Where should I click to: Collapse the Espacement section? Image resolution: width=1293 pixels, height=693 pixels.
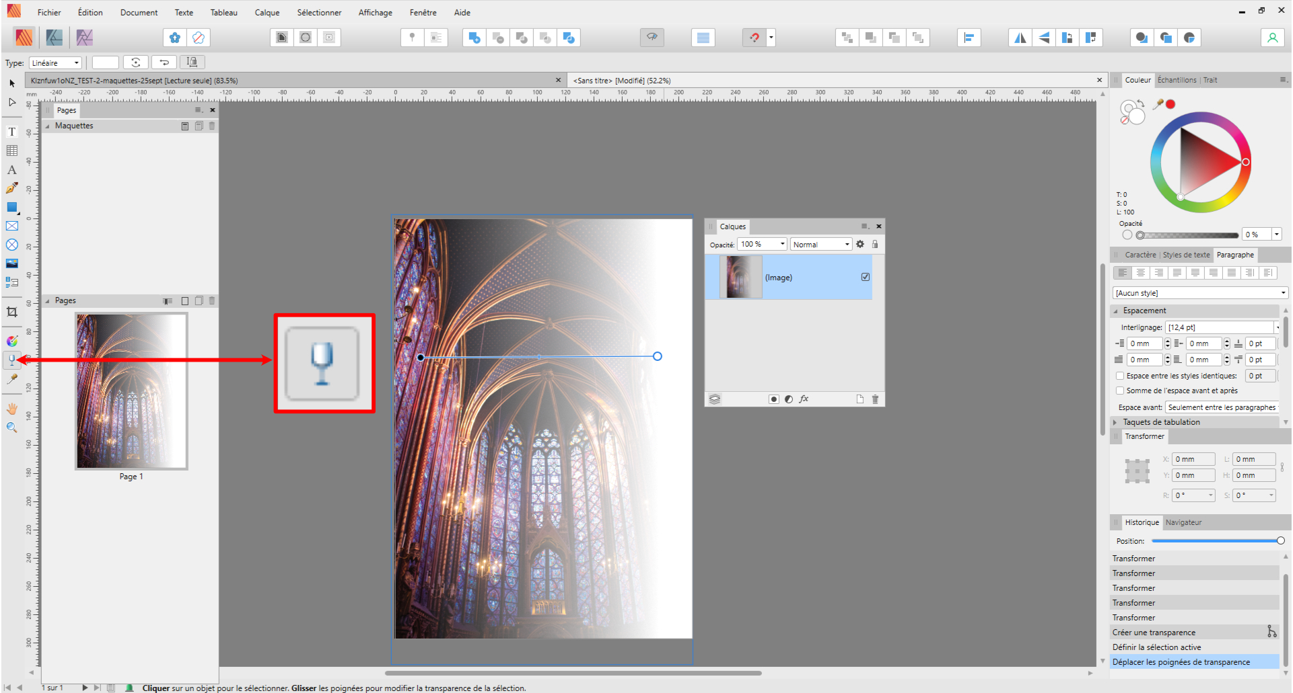[1115, 311]
